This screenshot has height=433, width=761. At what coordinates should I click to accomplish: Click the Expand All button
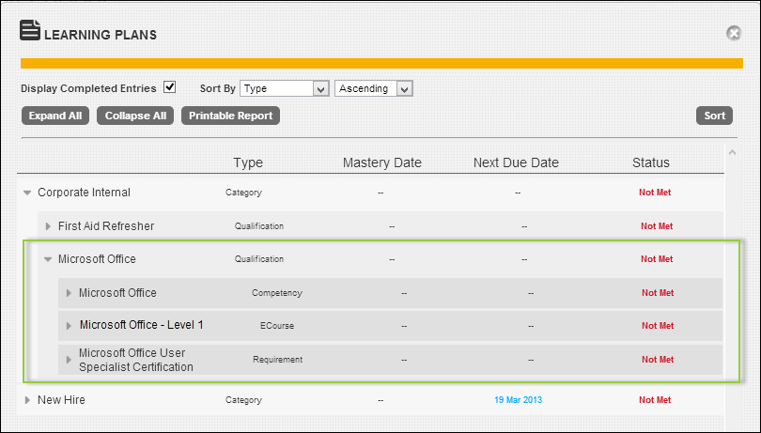(x=54, y=116)
